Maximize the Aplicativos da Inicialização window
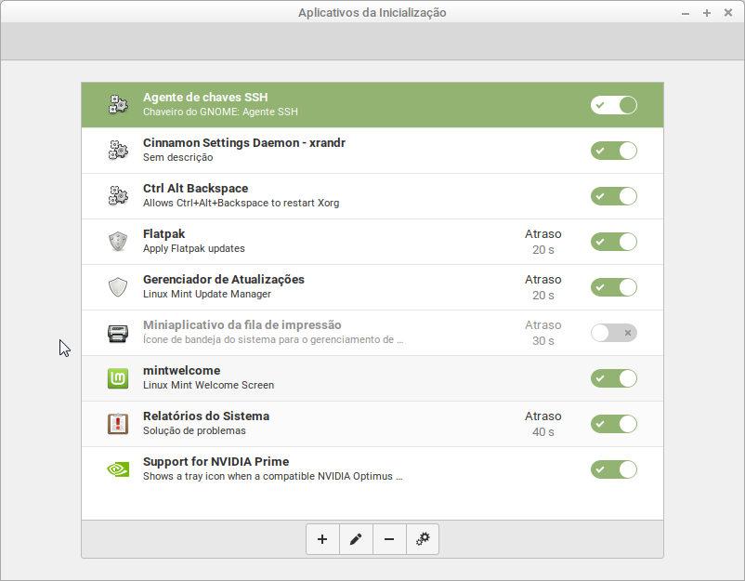745x581 pixels. (707, 13)
